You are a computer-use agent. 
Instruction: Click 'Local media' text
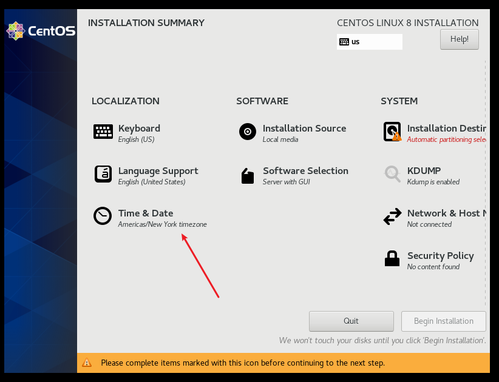coord(280,139)
